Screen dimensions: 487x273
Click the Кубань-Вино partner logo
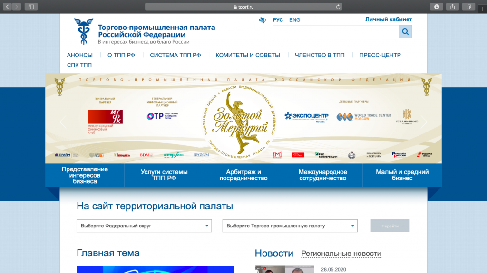coord(407,117)
